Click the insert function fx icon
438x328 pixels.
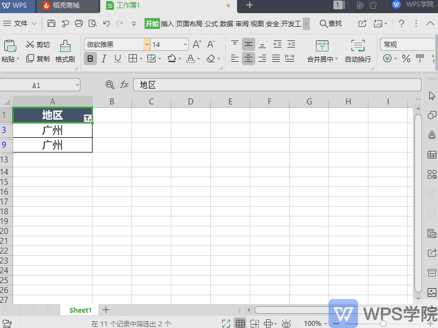click(x=124, y=85)
